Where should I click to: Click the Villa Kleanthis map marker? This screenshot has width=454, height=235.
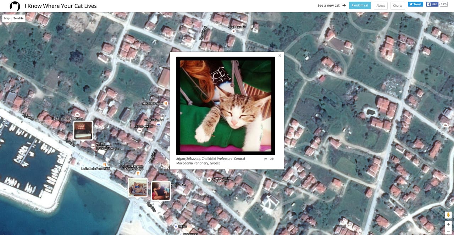point(233,31)
